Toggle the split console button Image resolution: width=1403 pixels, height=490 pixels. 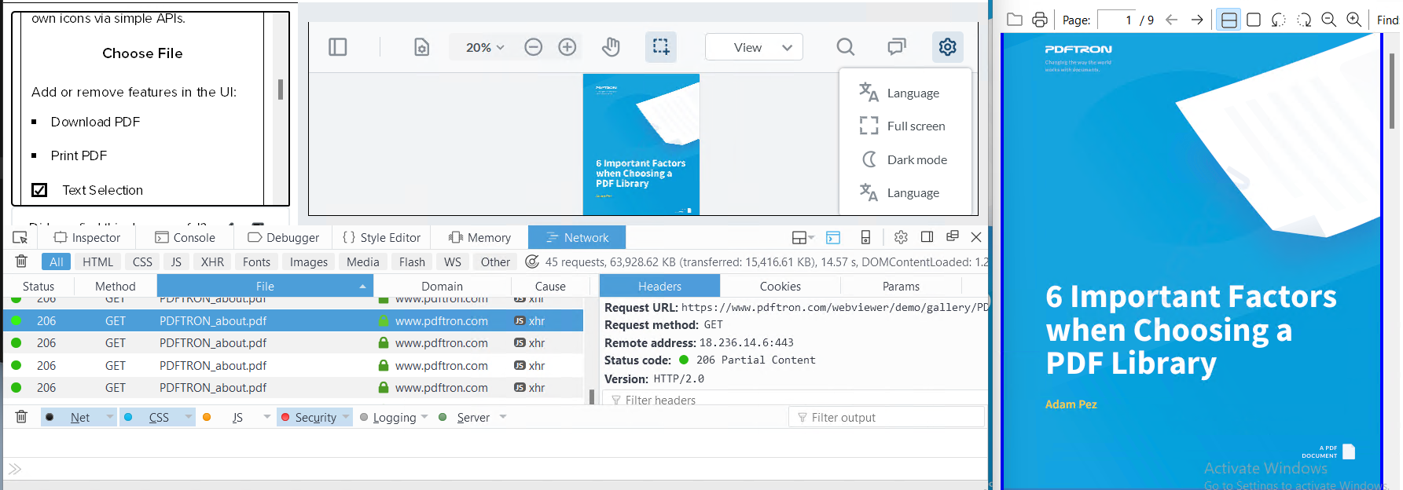pyautogui.click(x=833, y=237)
